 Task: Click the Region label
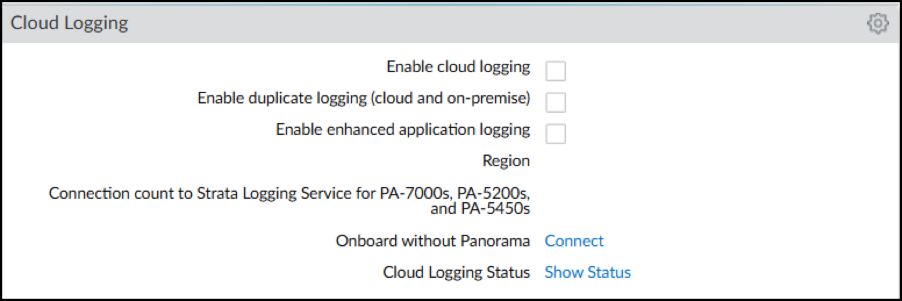506,161
